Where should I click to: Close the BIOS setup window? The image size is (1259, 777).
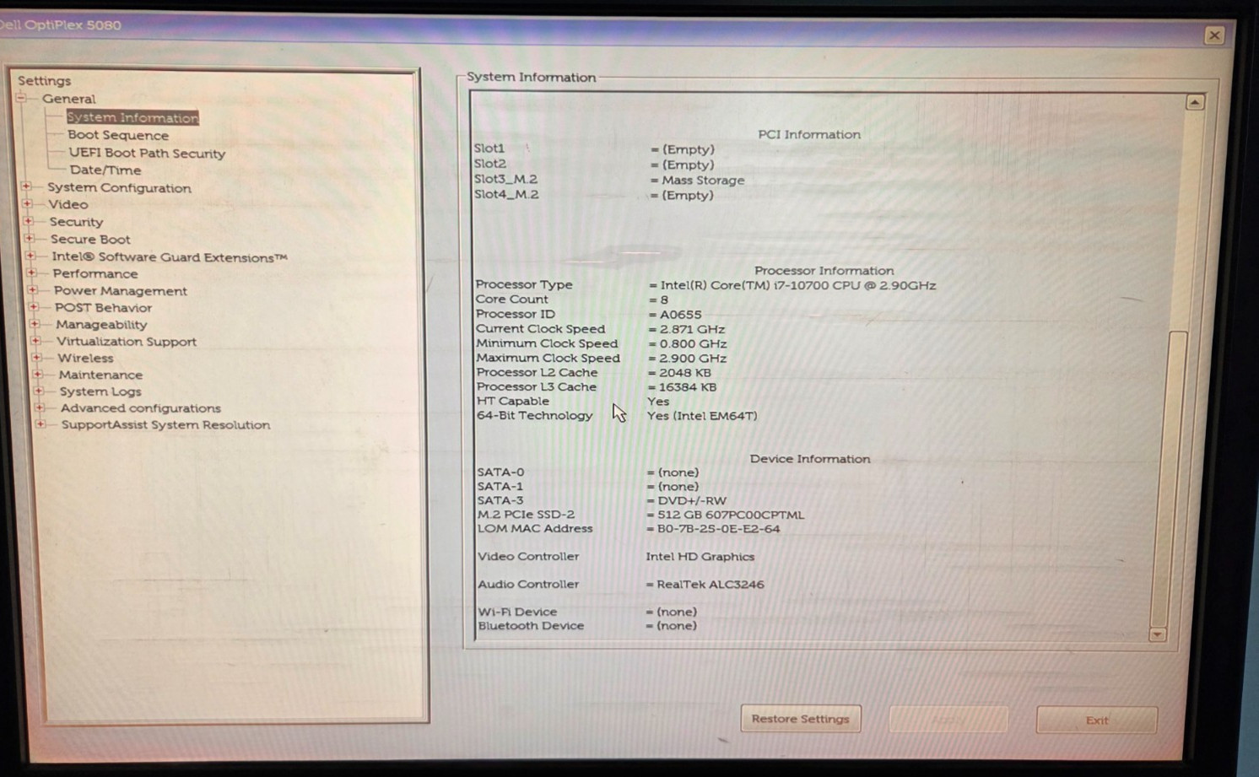[x=1214, y=35]
